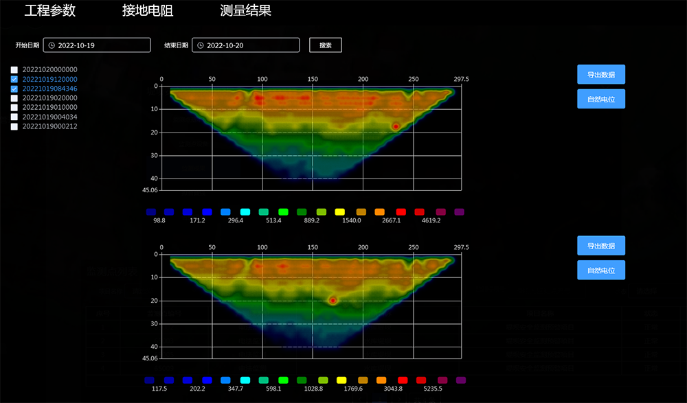The height and width of the screenshot is (403, 687).
Task: Click 自然电位 beside the upper chart
Action: (x=601, y=99)
